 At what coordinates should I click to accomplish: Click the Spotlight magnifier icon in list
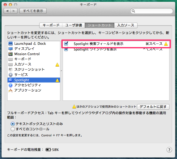point(10,80)
